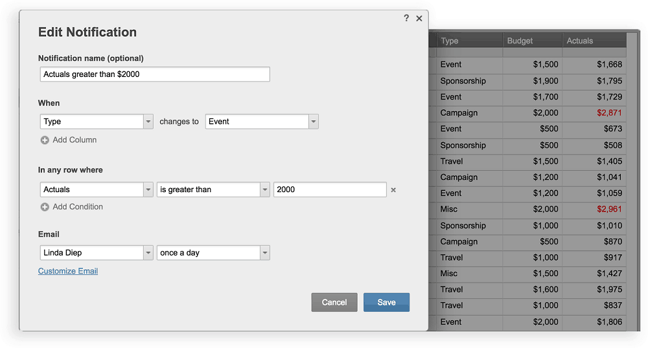This screenshot has height=348, width=648.
Task: Click the $1,427 Actuals cell
Action: [594, 274]
